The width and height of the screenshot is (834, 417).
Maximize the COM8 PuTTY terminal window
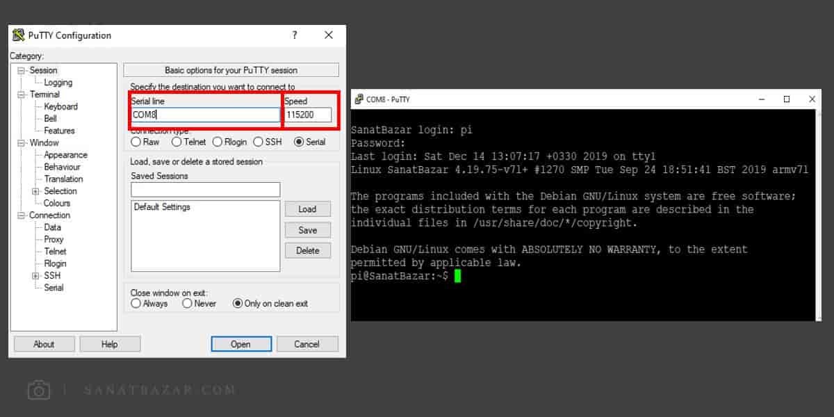[787, 99]
